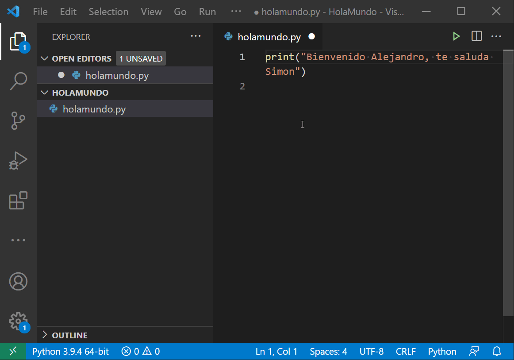Open editor More Actions ellipsis
The width and height of the screenshot is (514, 360).
click(x=496, y=36)
